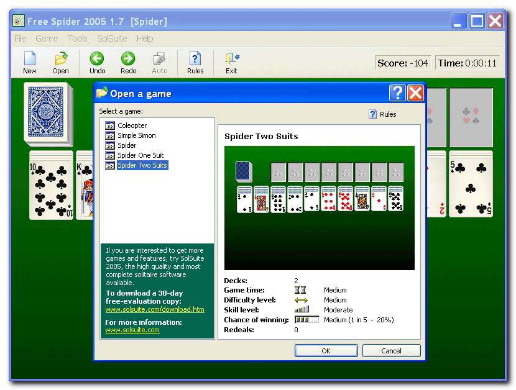516x390 pixels.
Task: Click the Chance of winning progress bar
Action: (x=306, y=320)
